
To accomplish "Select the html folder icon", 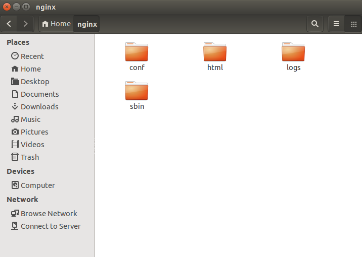I will tap(215, 52).
